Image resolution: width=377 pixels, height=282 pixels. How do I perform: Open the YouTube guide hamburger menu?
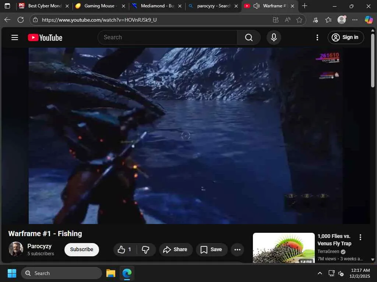(x=15, y=37)
